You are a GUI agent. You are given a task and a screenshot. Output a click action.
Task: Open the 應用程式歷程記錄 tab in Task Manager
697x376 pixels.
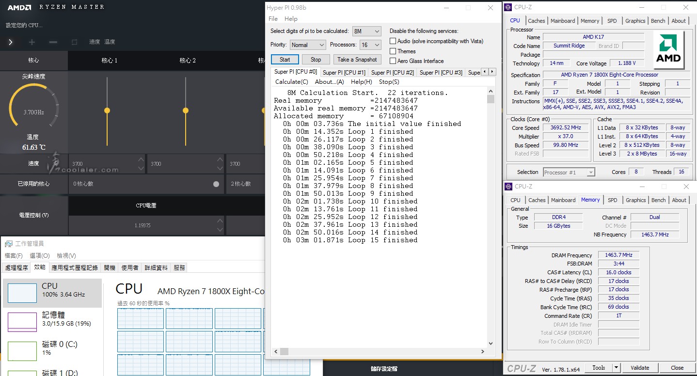75,267
